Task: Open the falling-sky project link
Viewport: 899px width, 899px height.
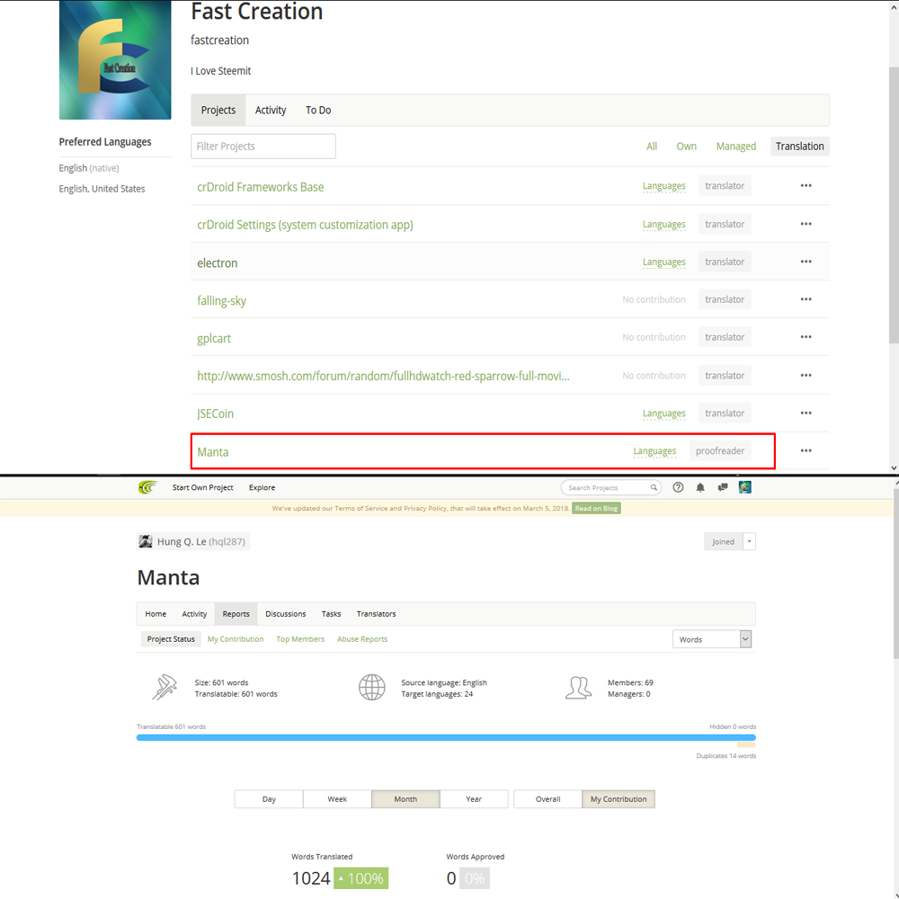Action: click(x=221, y=300)
